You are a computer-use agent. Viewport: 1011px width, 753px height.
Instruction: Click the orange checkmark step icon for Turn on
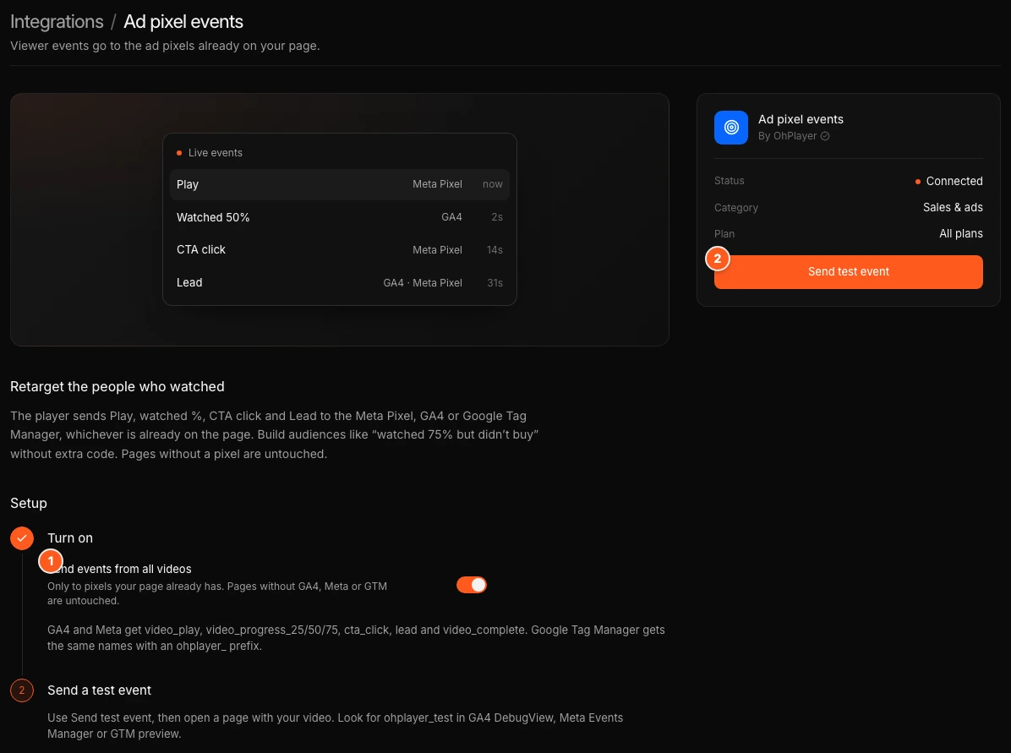pos(22,537)
